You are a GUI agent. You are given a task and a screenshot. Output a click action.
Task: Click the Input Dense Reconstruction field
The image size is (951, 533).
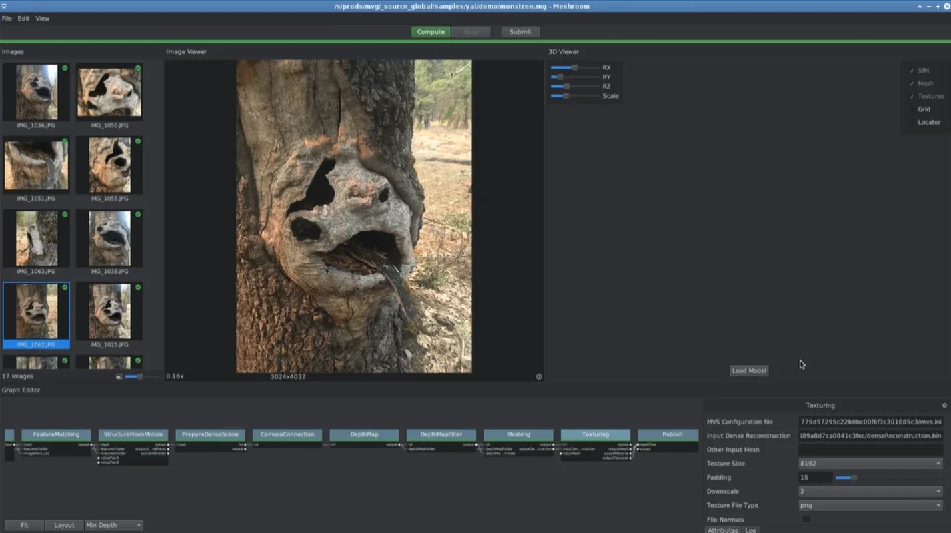[871, 436]
